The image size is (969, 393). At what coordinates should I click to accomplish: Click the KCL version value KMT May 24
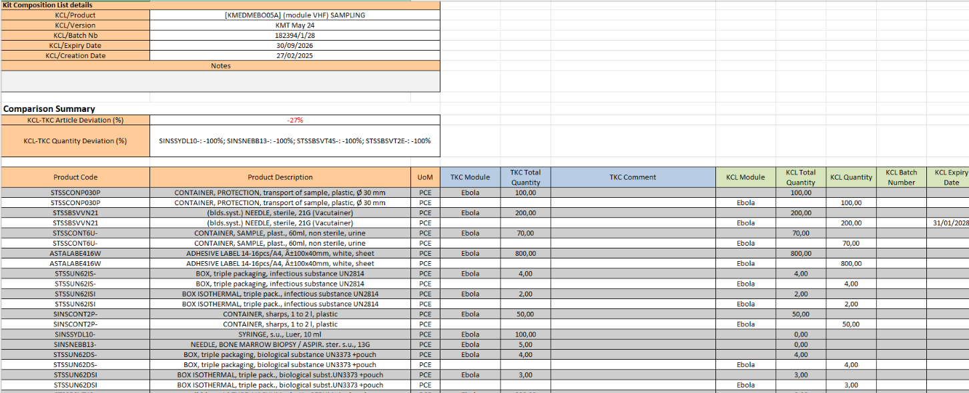295,25
